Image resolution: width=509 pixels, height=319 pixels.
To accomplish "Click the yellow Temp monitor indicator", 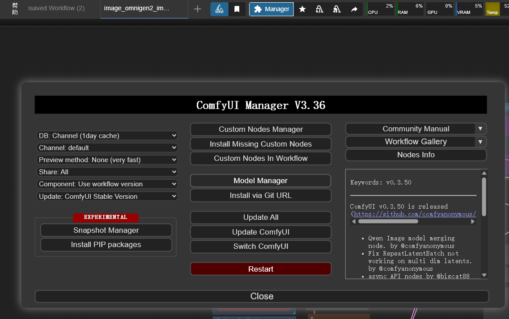I will (492, 9).
